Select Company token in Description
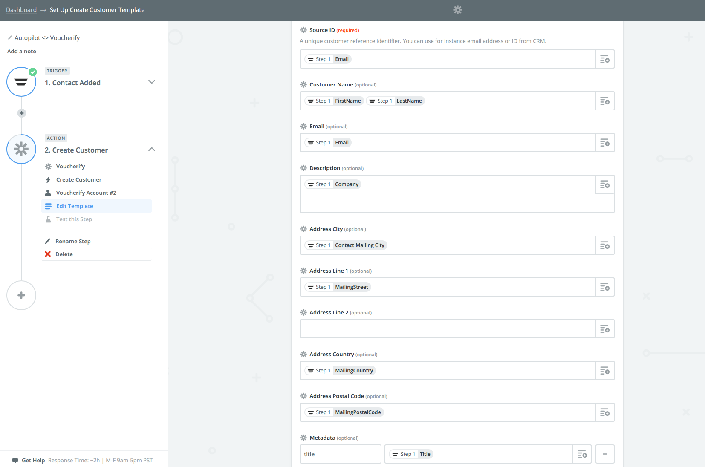The image size is (705, 467). tap(333, 184)
